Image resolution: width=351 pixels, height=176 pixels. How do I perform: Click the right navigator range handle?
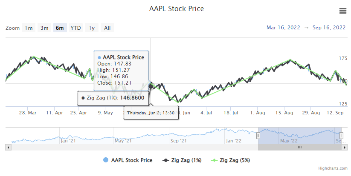[x=341, y=136]
